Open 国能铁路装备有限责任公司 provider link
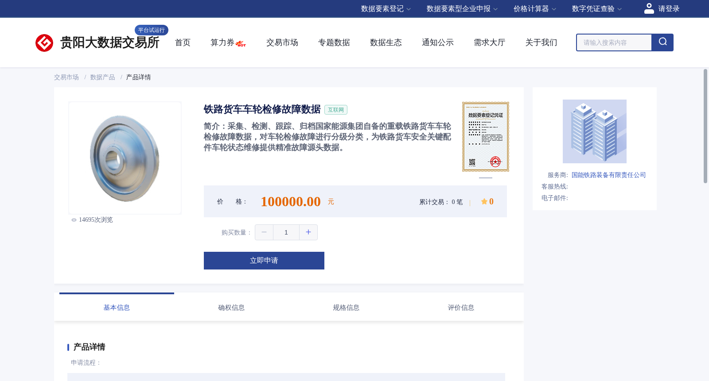The height and width of the screenshot is (381, 709). [608, 175]
